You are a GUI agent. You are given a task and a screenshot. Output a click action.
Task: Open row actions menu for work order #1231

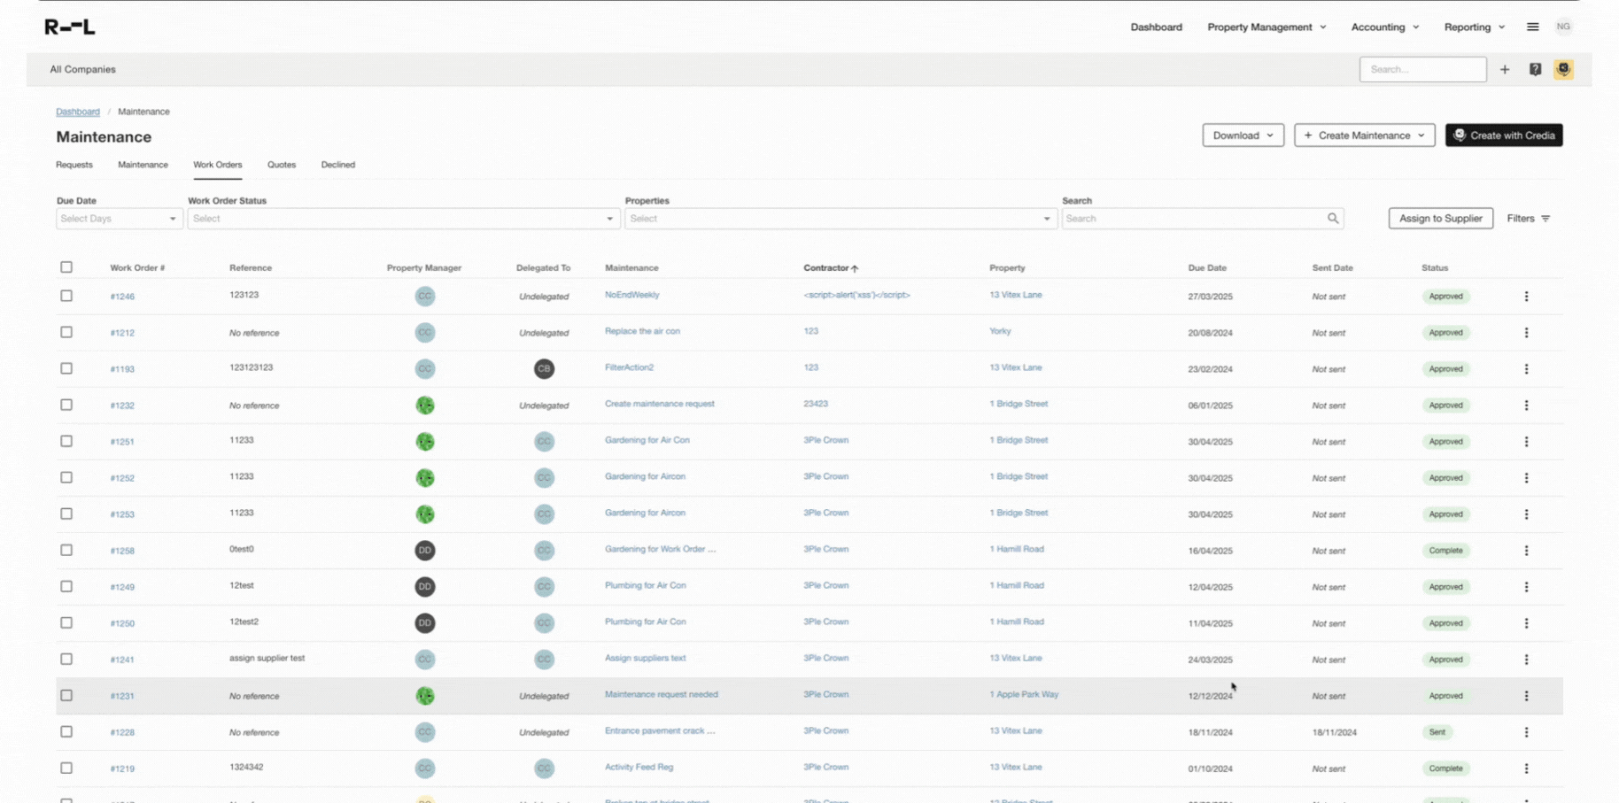pos(1526,696)
